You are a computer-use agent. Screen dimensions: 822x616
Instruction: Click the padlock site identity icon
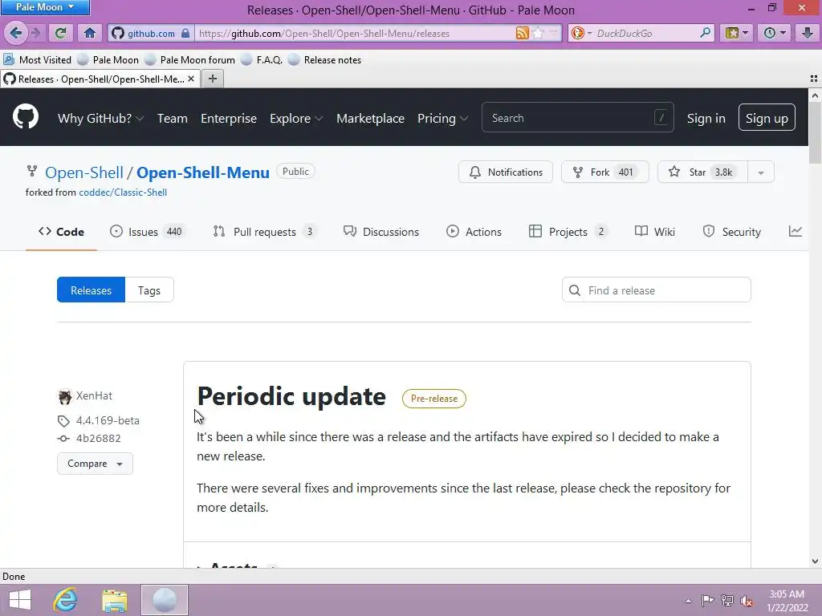coord(185,33)
